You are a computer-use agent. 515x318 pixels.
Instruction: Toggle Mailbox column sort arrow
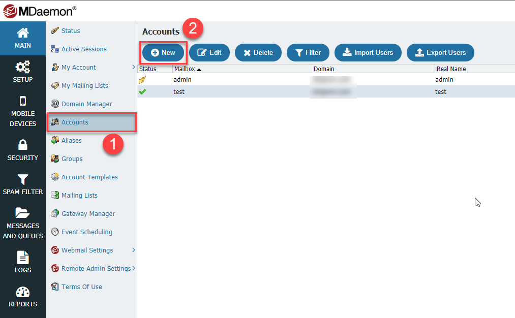click(199, 69)
